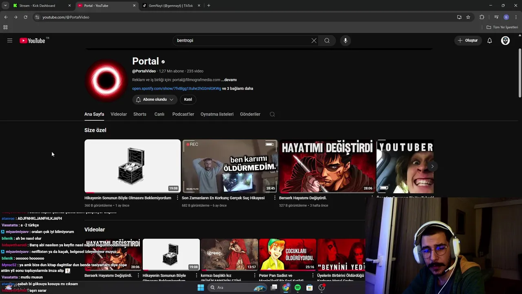522x294 pixels.
Task: Open the treasure chest 19:08 thumbnail in Size özel
Action: [x=133, y=166]
